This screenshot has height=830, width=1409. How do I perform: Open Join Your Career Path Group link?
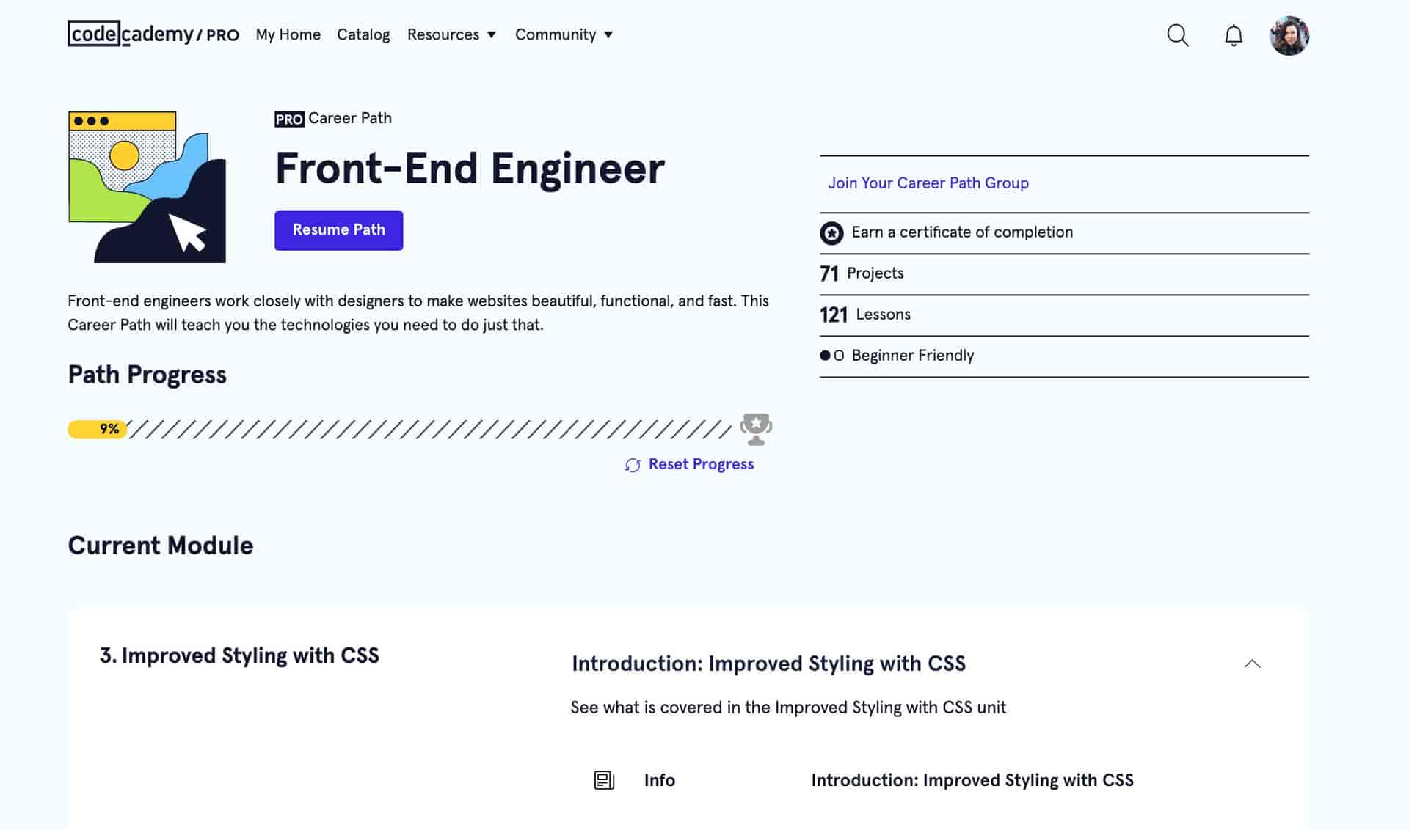pos(928,183)
